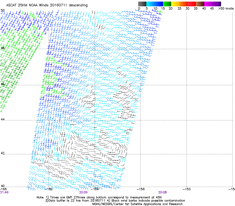Click the purple time stamp 20:08
235x206 pixels.
pos(163,192)
